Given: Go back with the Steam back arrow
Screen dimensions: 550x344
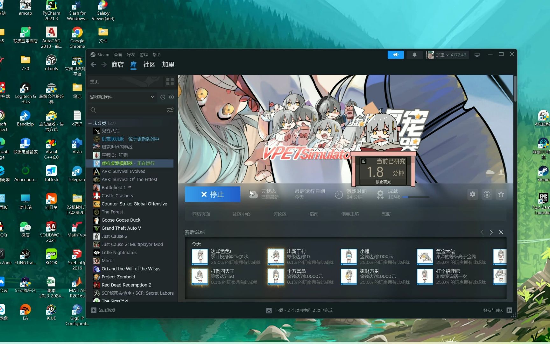Looking at the screenshot, I should click(x=93, y=65).
